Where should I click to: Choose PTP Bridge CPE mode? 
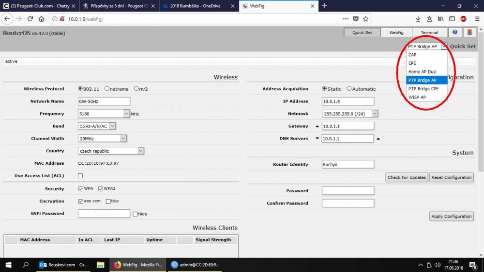pyautogui.click(x=426, y=89)
